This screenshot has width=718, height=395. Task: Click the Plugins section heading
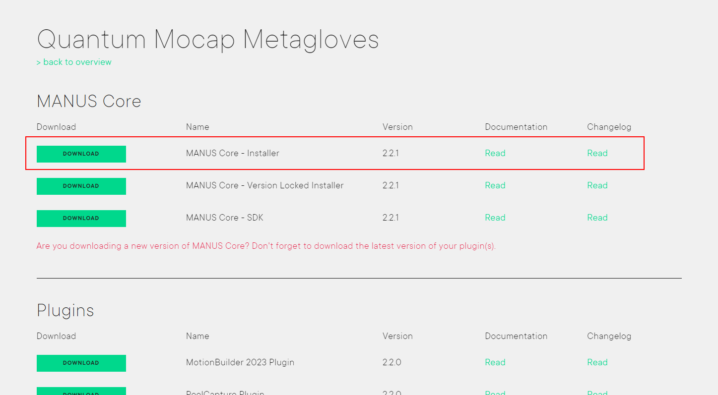tap(65, 310)
